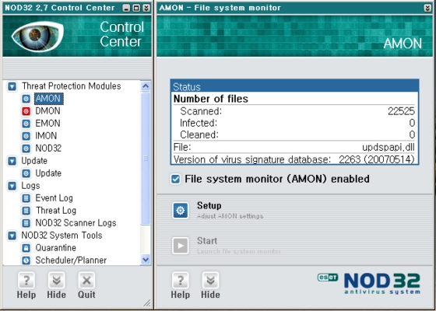
Task: Click the Quarantine lock icon
Action: (x=26, y=248)
